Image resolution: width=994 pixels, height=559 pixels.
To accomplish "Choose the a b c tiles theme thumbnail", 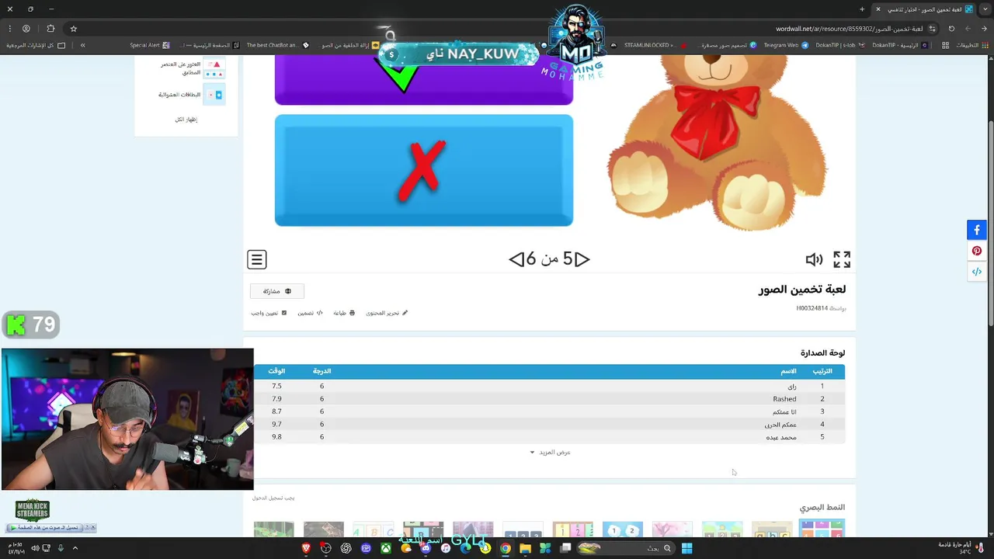I will pyautogui.click(x=772, y=529).
